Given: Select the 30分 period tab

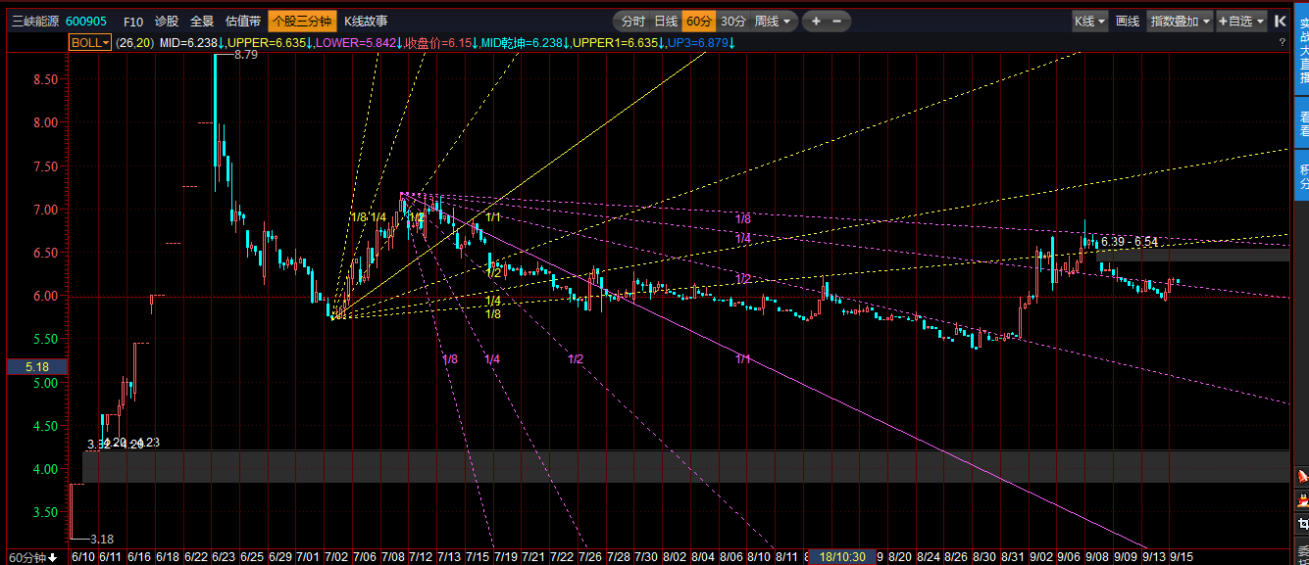Looking at the screenshot, I should 732,22.
